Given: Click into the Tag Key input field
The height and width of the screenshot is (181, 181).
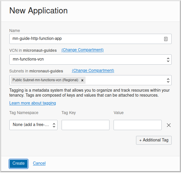Looking at the screenshot, I should (x=86, y=125).
